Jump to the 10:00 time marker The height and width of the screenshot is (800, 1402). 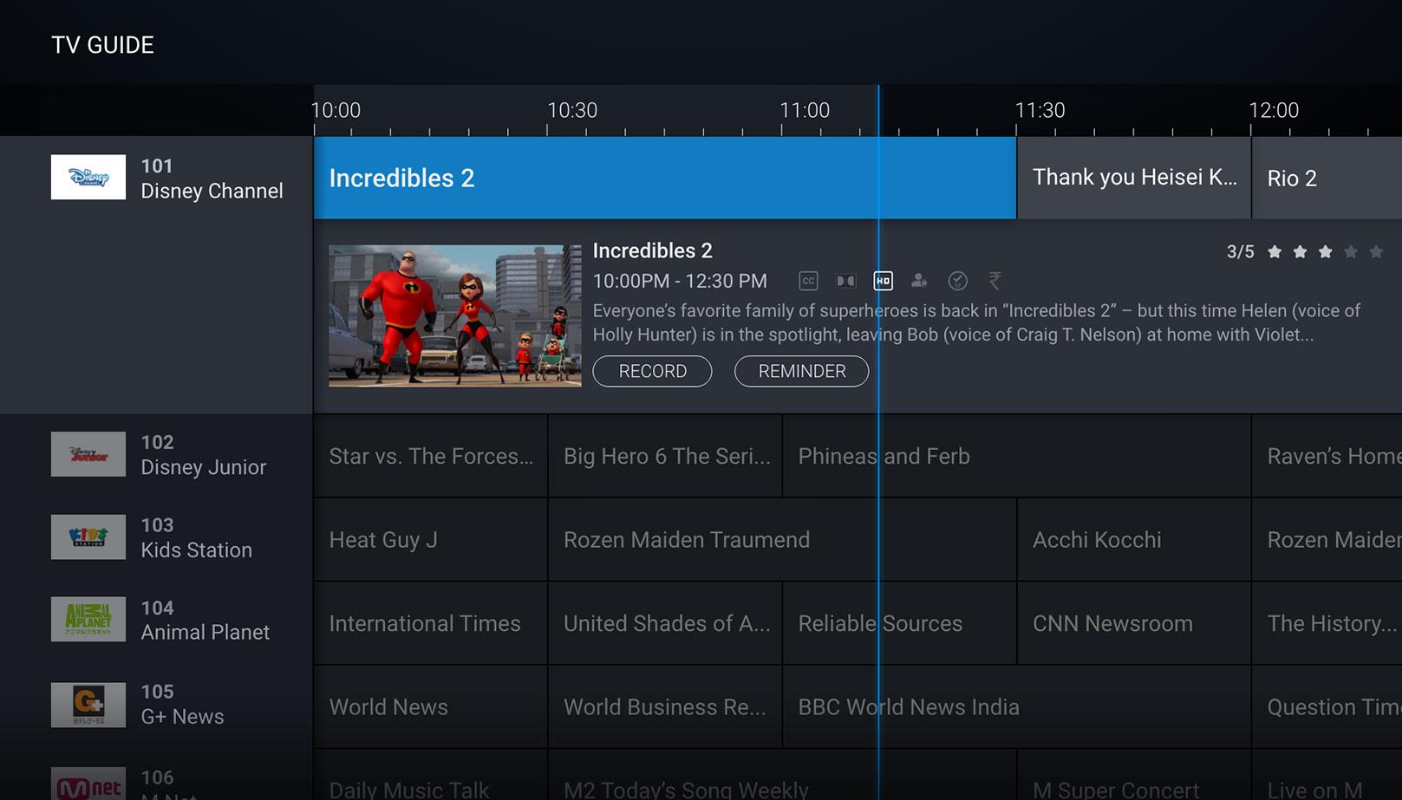(336, 110)
